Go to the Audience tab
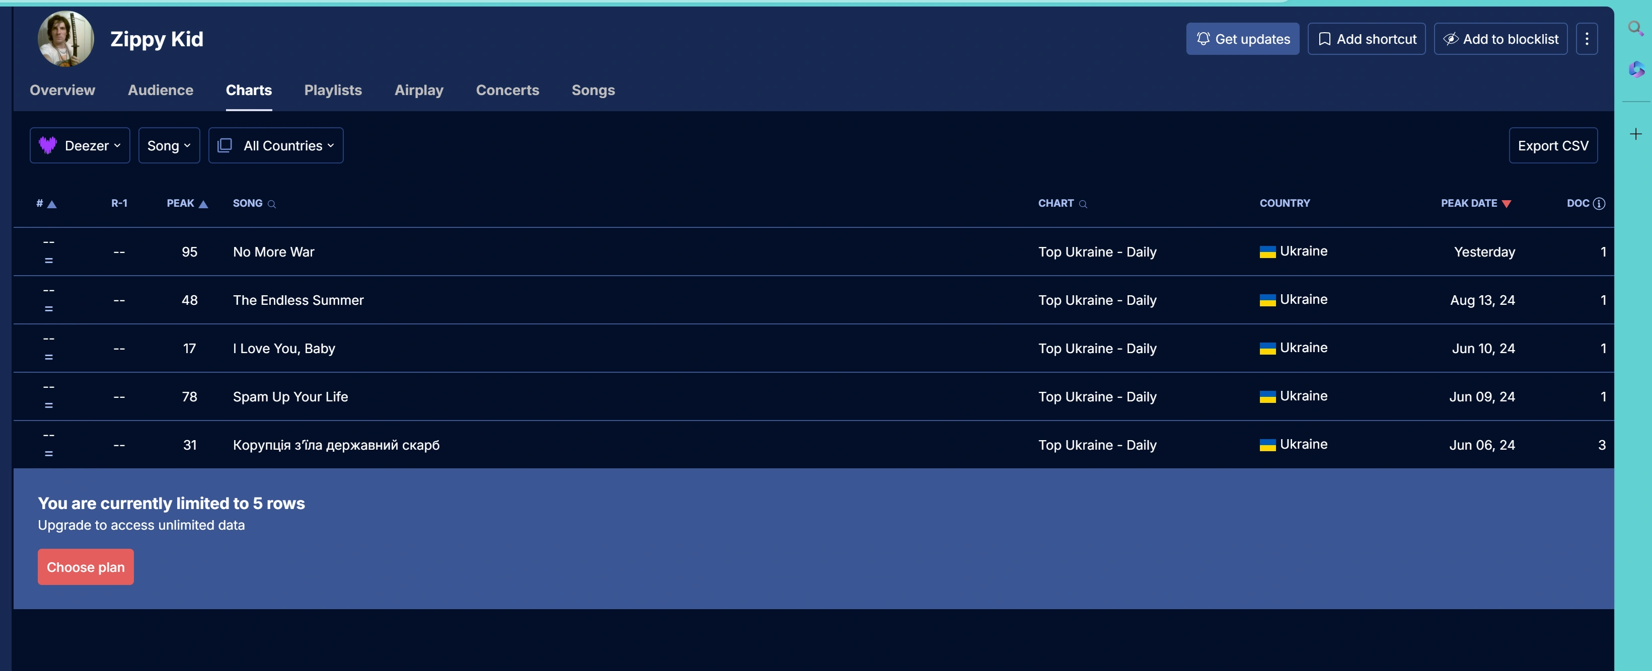Screen dimensions: 1652x671 161,91
